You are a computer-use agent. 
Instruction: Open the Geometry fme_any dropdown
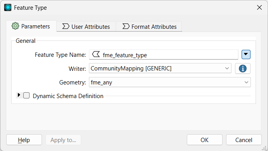point(170,83)
